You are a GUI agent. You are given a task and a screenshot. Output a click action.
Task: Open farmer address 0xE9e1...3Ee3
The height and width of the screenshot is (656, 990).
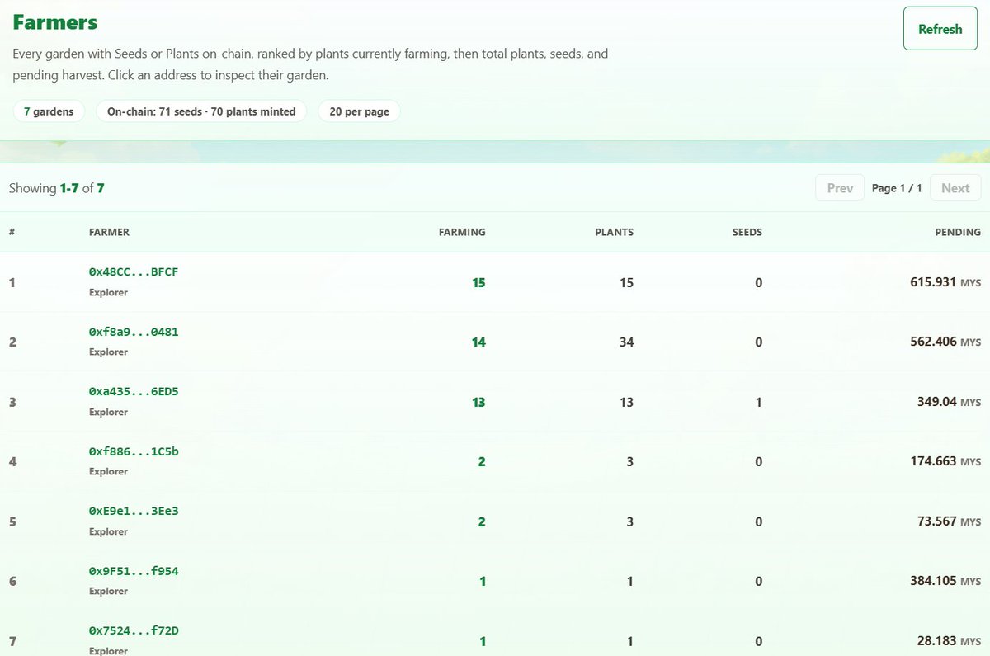(134, 511)
